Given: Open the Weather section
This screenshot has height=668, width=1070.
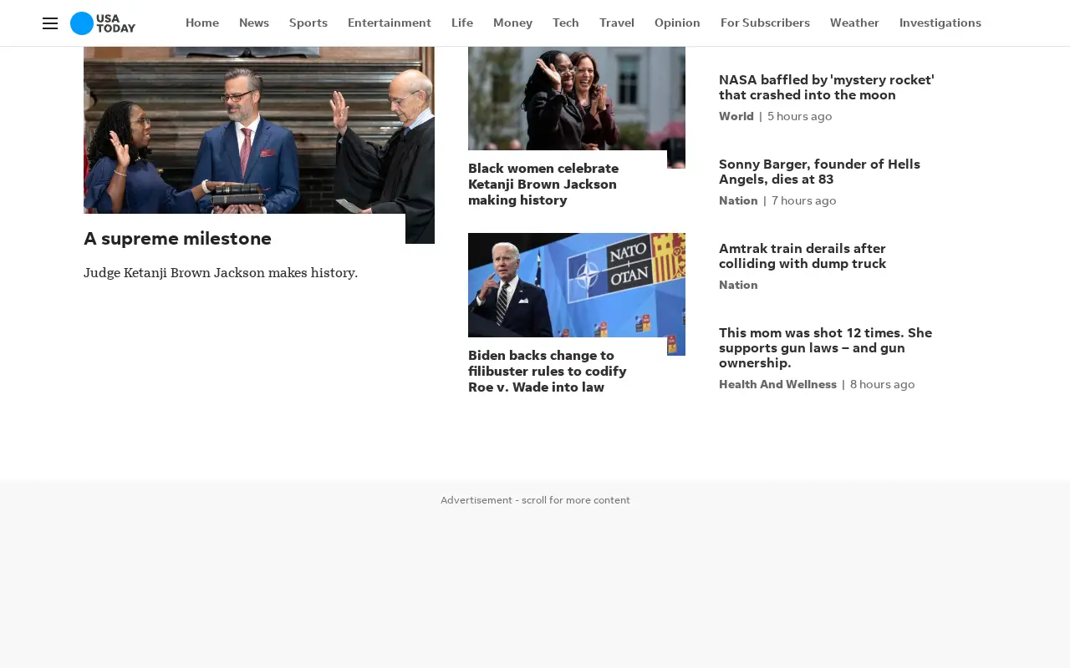Looking at the screenshot, I should 854,23.
